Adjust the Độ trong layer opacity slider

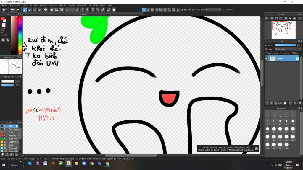285,45
